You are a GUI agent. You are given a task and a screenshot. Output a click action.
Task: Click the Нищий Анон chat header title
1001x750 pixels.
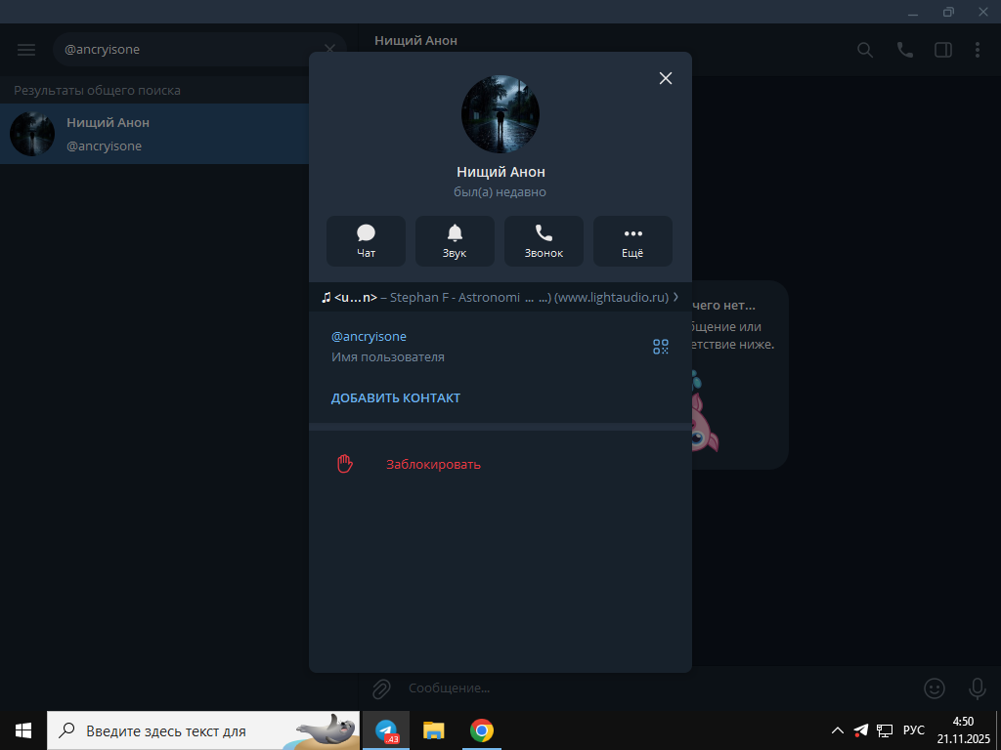coord(415,40)
